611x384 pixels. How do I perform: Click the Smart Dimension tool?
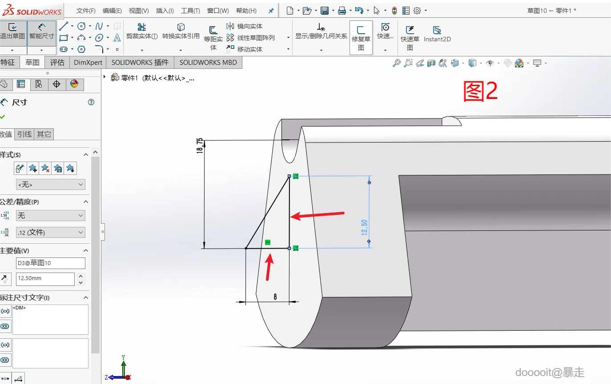click(42, 32)
